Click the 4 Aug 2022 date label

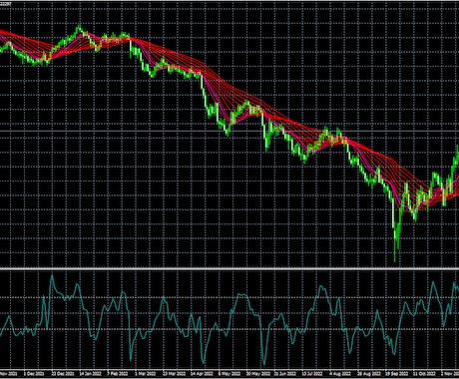click(340, 373)
